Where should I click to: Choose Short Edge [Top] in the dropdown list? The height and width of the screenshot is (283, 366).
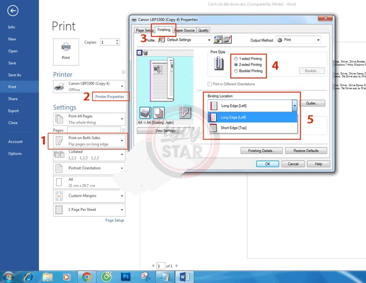pyautogui.click(x=252, y=128)
